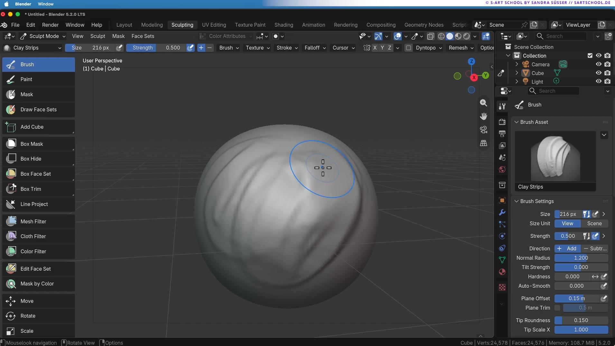Screen dimensions: 615x346
Task: Activate the Mask by Color tool
Action: pyautogui.click(x=39, y=284)
